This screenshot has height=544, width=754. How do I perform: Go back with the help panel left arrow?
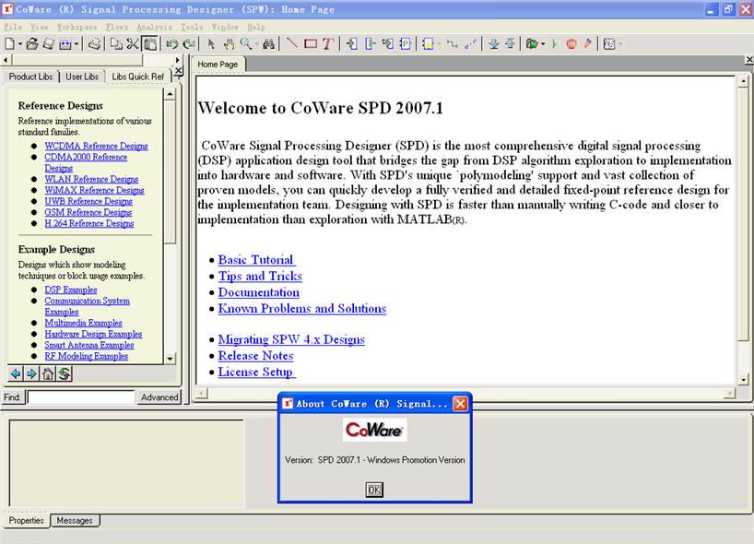pos(16,373)
